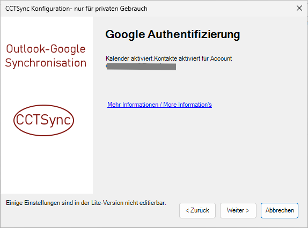Go back with the < Zurück button
Image resolution: width=308 pixels, height=228 pixels.
coord(197,210)
